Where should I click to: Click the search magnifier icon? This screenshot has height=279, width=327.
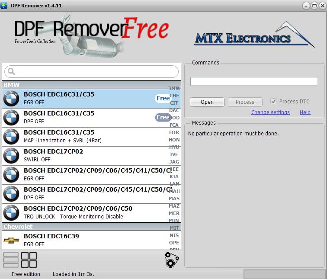[12, 72]
